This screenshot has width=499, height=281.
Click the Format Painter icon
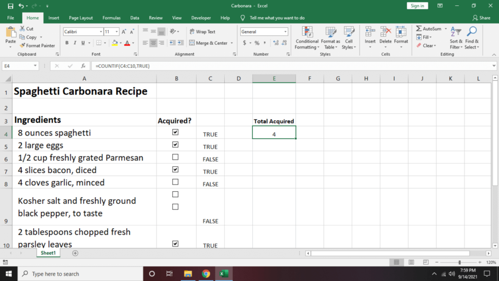(23, 45)
